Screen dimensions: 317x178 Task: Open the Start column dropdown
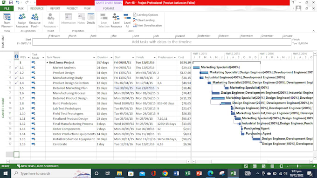coord(133,58)
